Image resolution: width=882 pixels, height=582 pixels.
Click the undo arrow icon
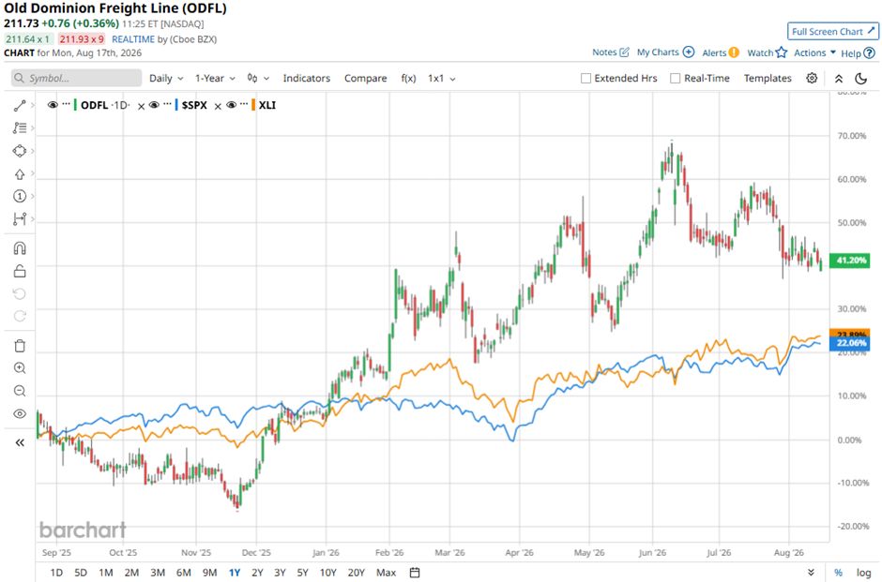pyautogui.click(x=20, y=293)
